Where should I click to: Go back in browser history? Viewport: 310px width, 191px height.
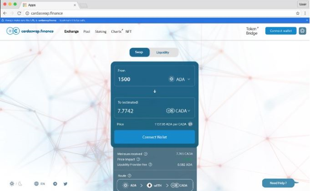pos(5,13)
